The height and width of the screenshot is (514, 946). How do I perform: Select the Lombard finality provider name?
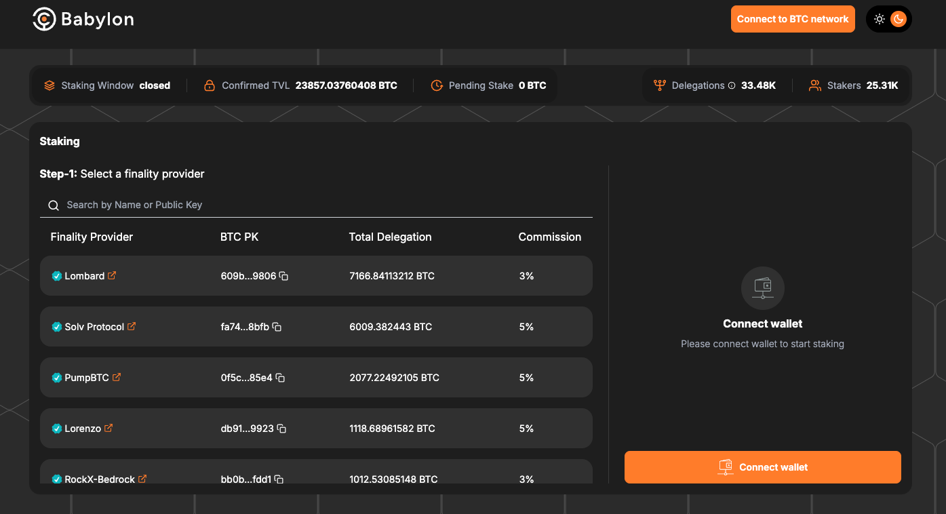coord(85,276)
